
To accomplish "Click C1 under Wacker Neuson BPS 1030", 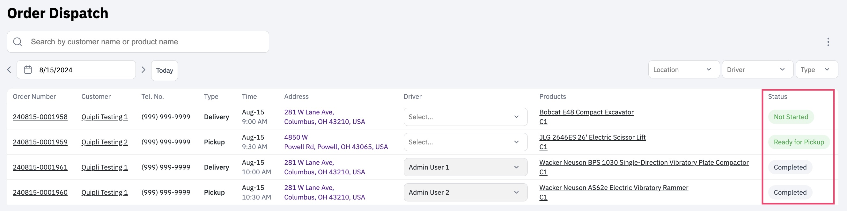I will coord(543,172).
